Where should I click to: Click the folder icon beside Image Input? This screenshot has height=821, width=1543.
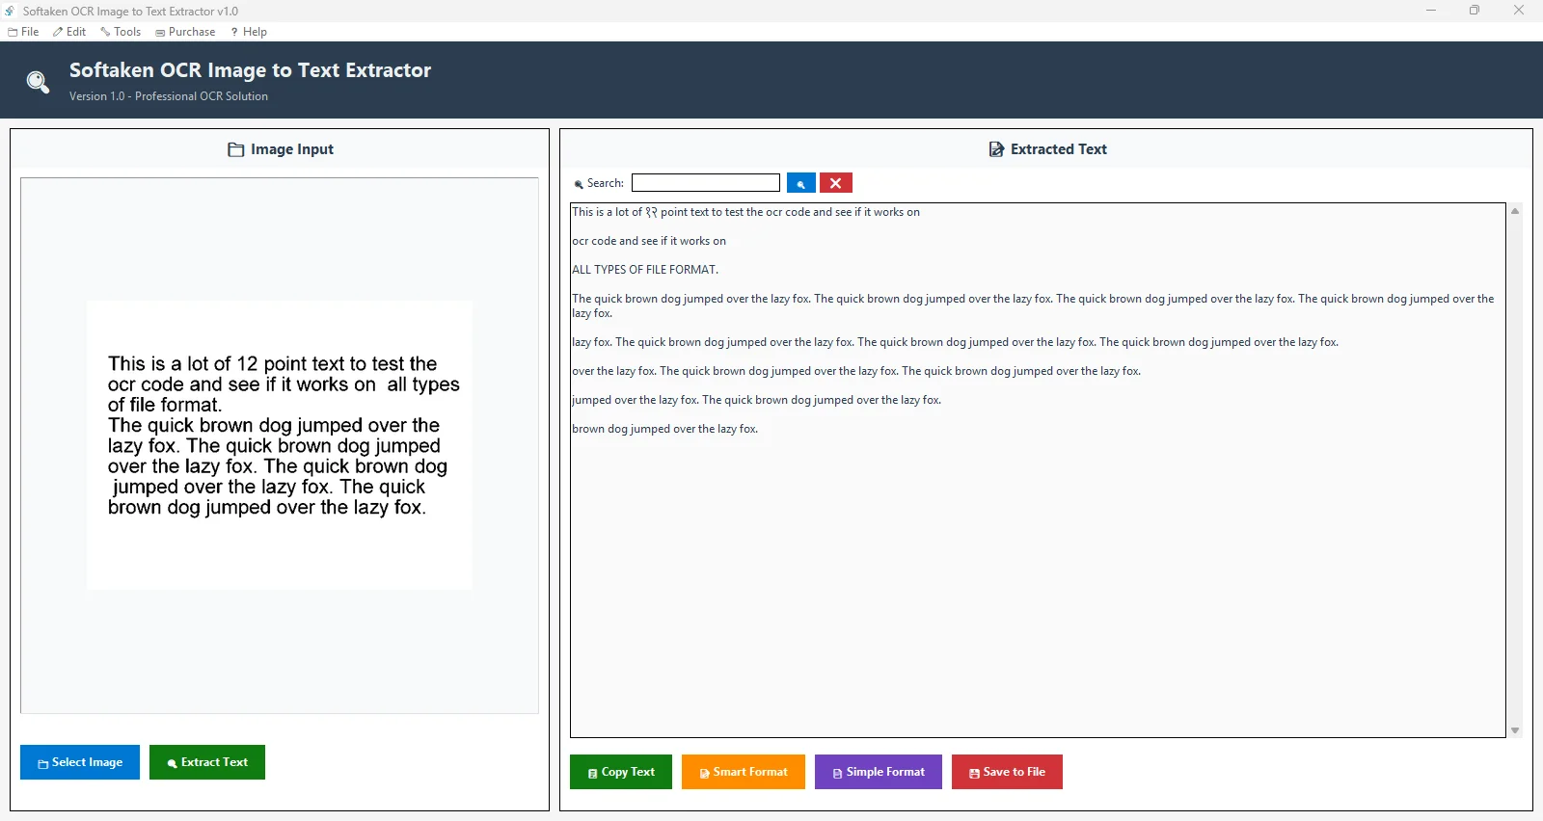click(x=236, y=149)
